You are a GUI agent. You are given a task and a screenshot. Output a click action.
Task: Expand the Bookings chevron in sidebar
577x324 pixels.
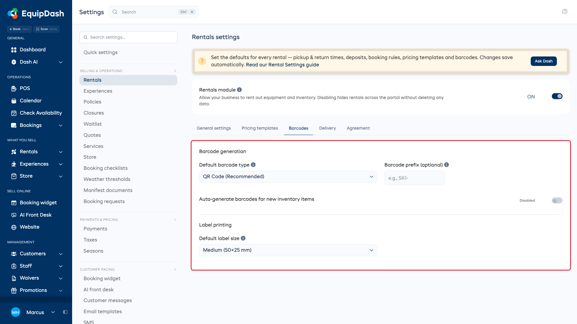point(61,125)
